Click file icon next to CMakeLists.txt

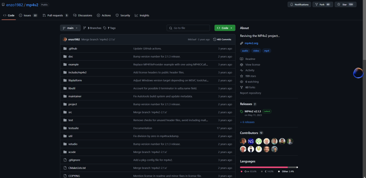pyautogui.click(x=65, y=168)
